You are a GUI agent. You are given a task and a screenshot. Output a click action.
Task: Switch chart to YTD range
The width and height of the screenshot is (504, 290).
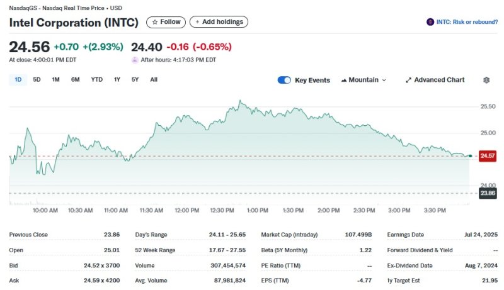tap(96, 80)
